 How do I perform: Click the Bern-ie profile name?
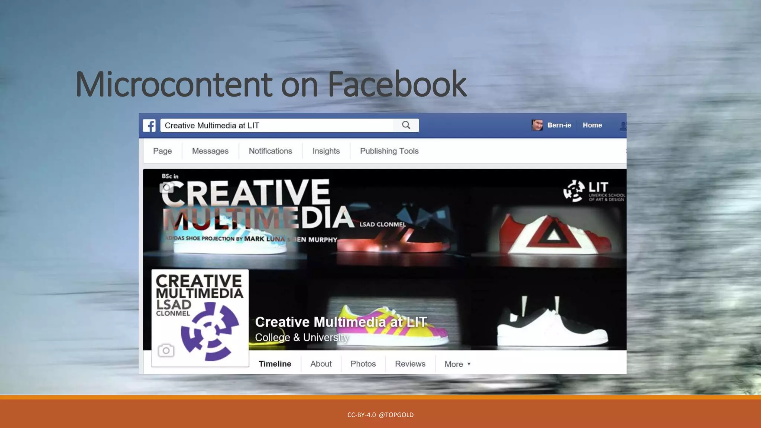click(x=559, y=125)
